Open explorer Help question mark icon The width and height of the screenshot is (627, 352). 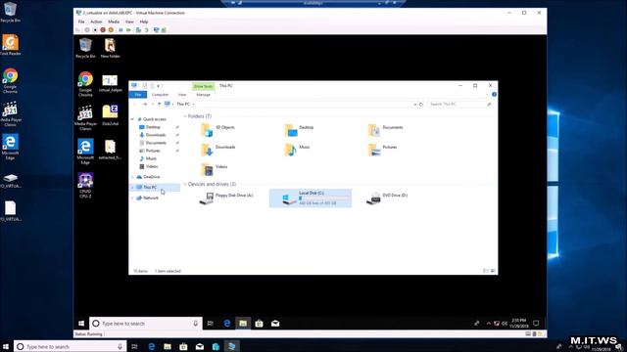pyautogui.click(x=494, y=95)
